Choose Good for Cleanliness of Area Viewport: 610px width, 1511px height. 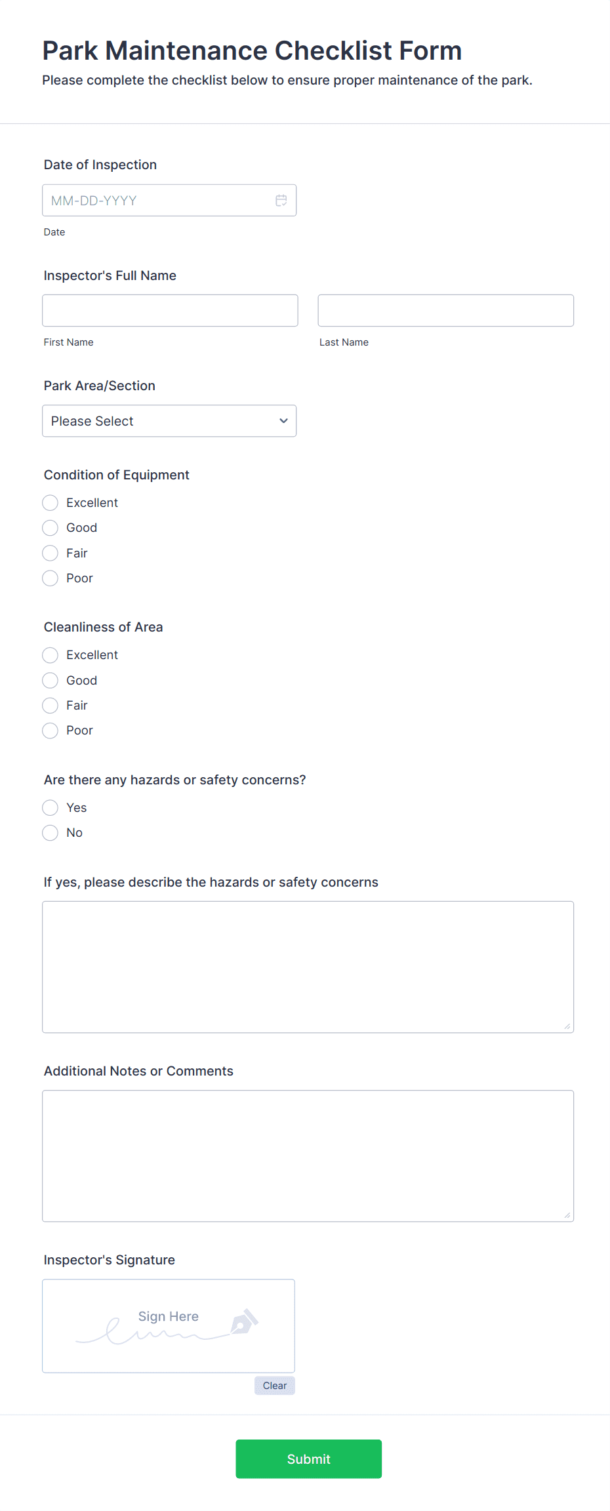click(x=50, y=680)
